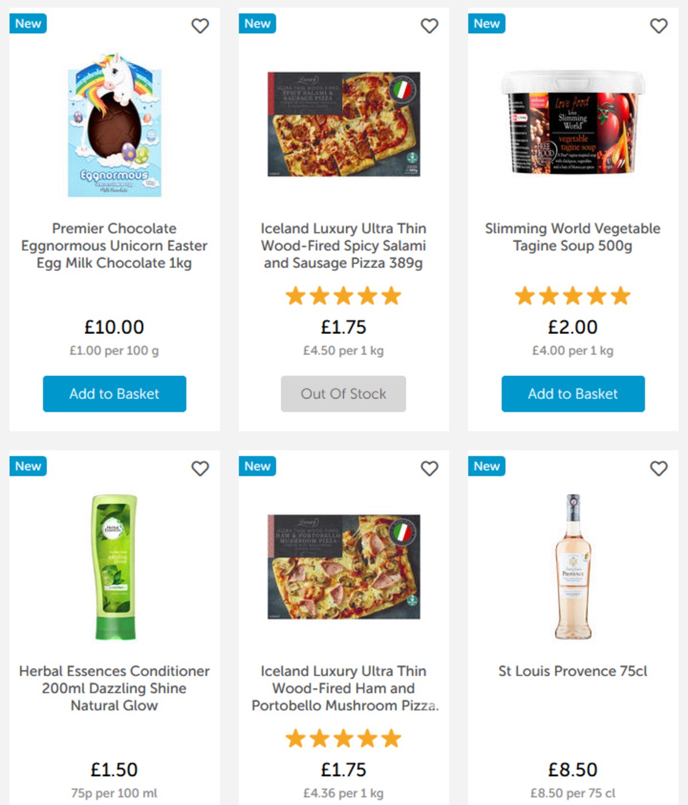688x805 pixels.
Task: Click the five-star rating on the Salami Pizza
Action: (x=343, y=295)
